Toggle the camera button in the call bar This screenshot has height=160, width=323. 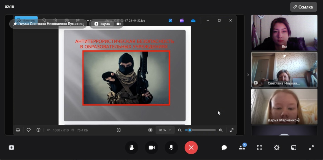(152, 147)
